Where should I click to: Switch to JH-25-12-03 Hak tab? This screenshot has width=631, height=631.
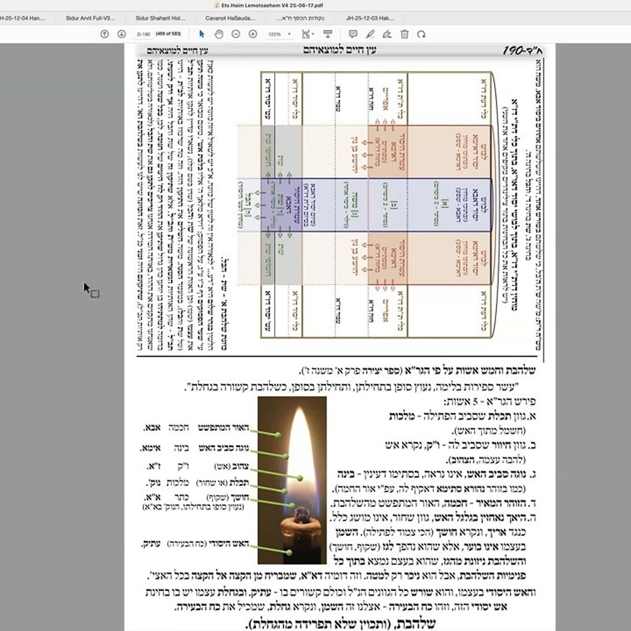370,18
